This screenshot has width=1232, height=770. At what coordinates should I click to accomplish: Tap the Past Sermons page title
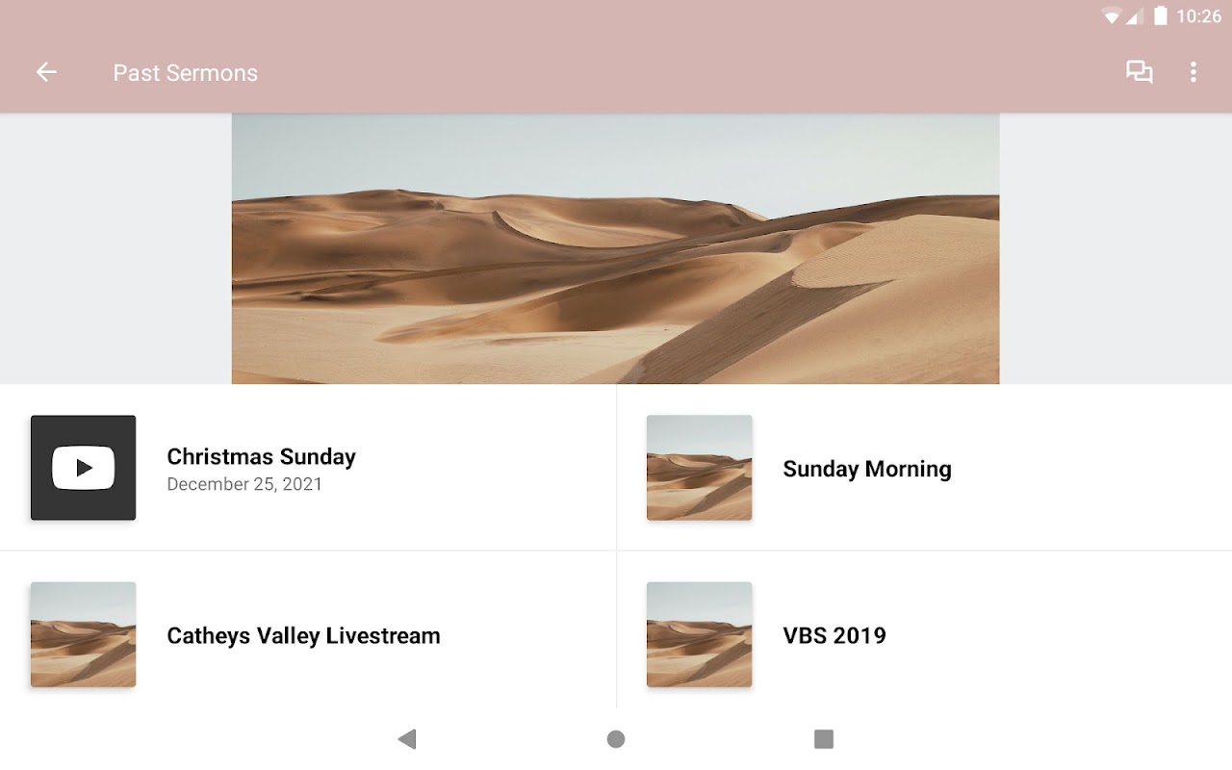185,73
